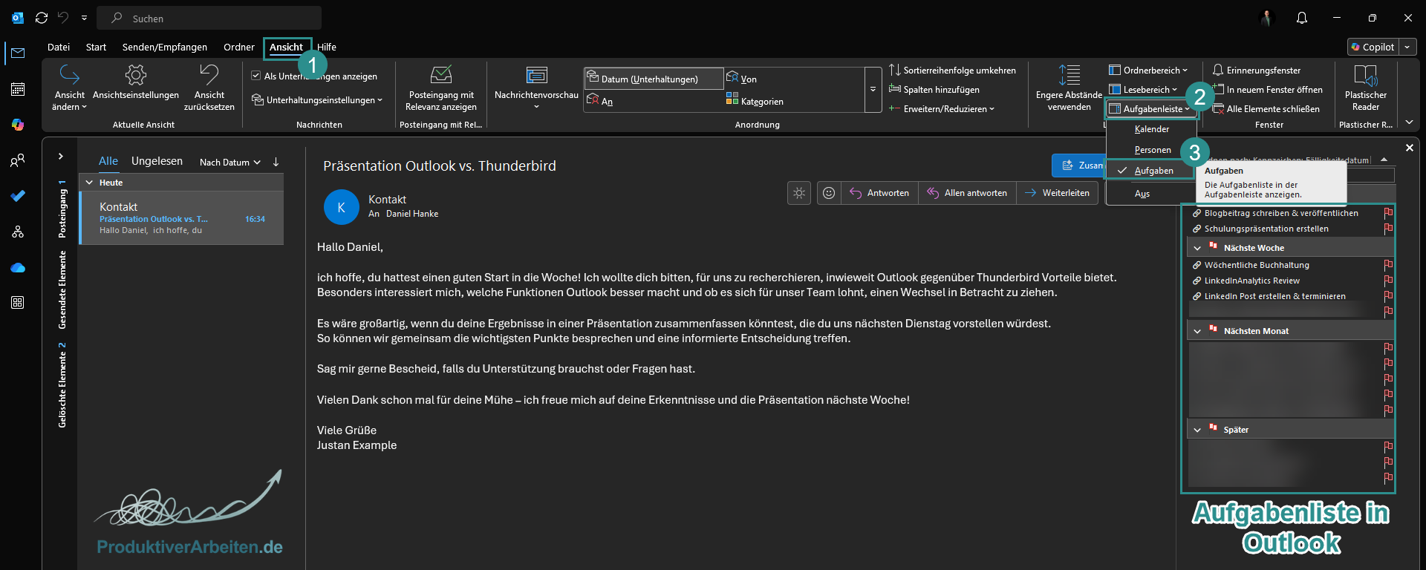Screen dimensions: 1426x570
Task: Open Plastischer Reader
Action: pyautogui.click(x=1366, y=87)
